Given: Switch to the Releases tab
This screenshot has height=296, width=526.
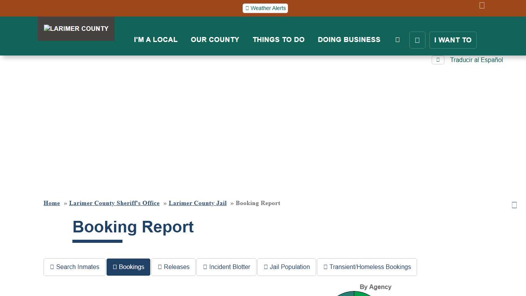Looking at the screenshot, I should [173, 267].
